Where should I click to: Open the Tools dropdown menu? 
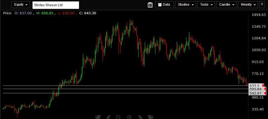(206, 5)
